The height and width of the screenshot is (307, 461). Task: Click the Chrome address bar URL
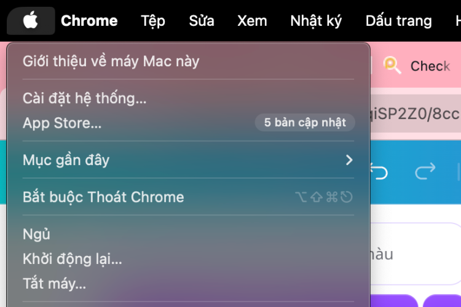click(x=416, y=114)
